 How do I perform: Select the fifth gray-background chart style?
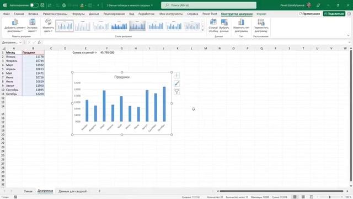pos(137,26)
